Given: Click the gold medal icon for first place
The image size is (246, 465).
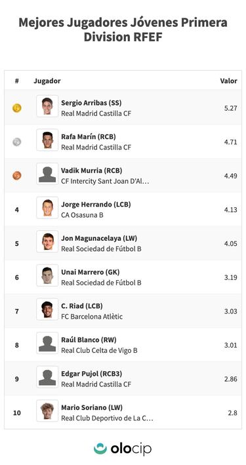Looking at the screenshot, I should (x=17, y=108).
